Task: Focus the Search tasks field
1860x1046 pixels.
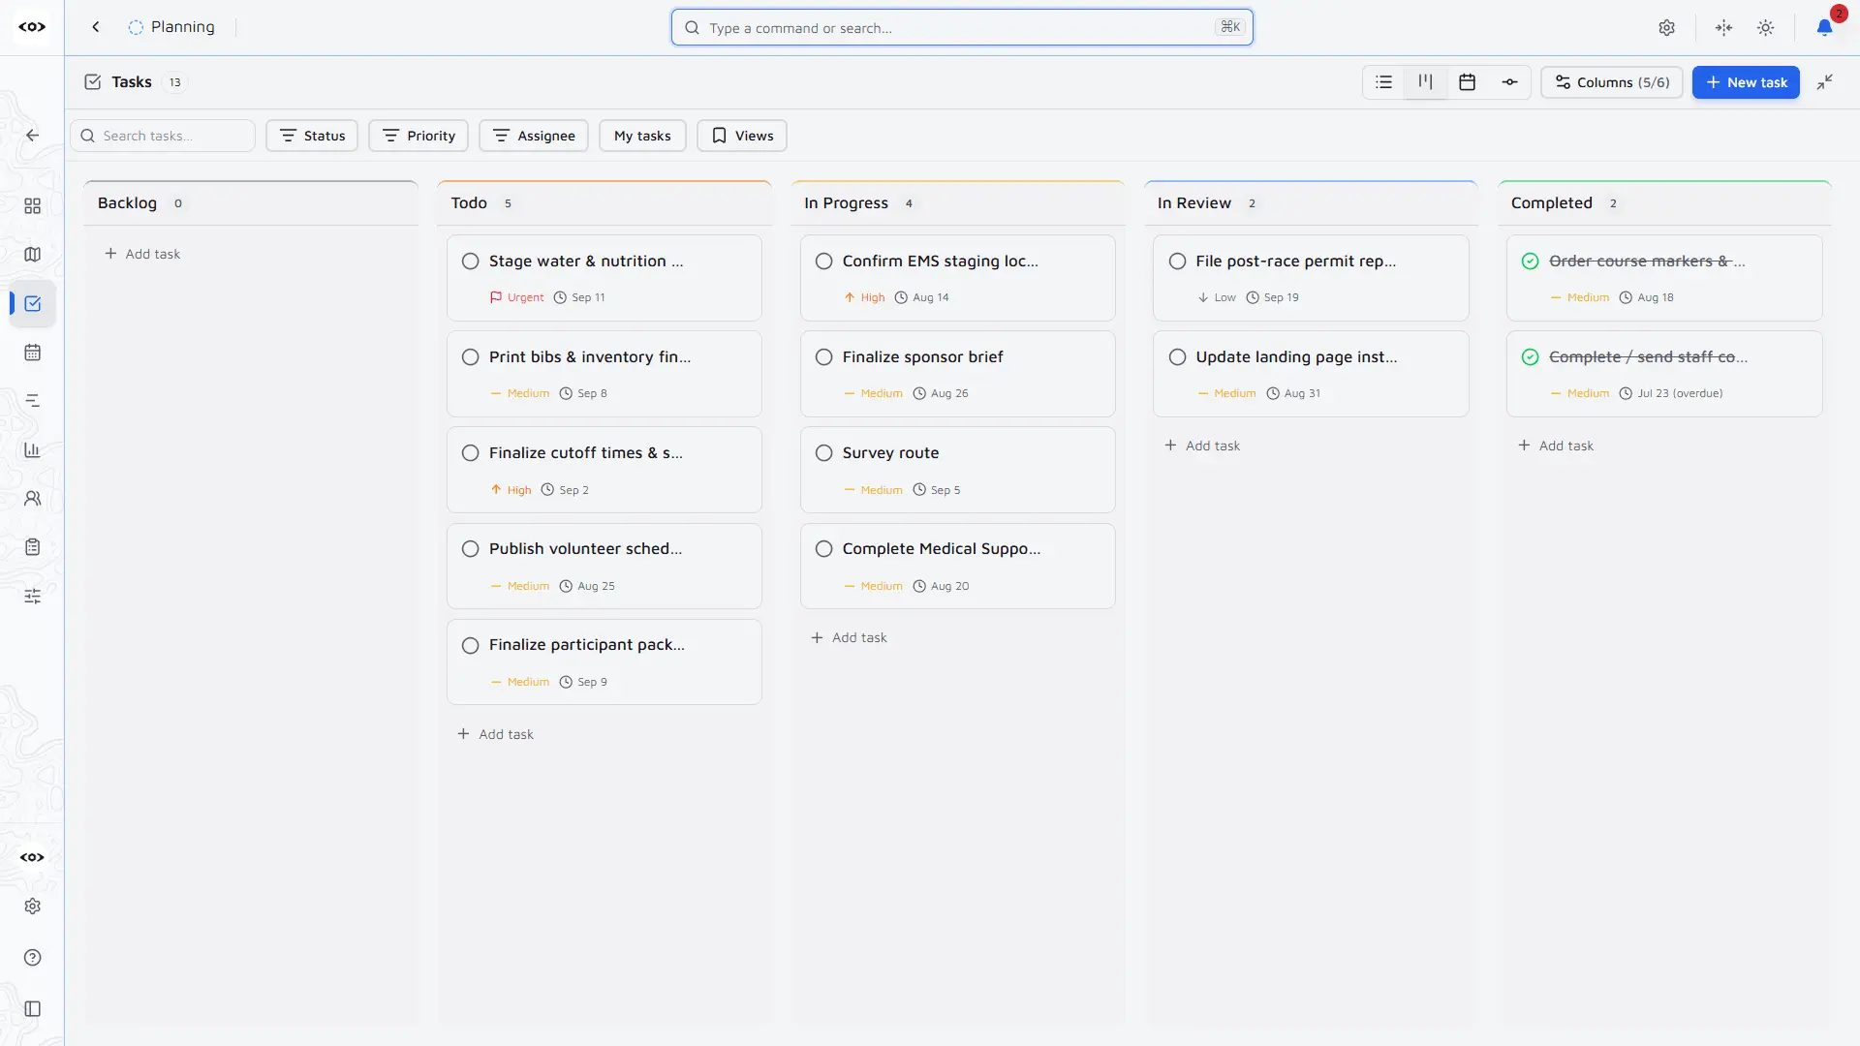Action: pyautogui.click(x=163, y=136)
